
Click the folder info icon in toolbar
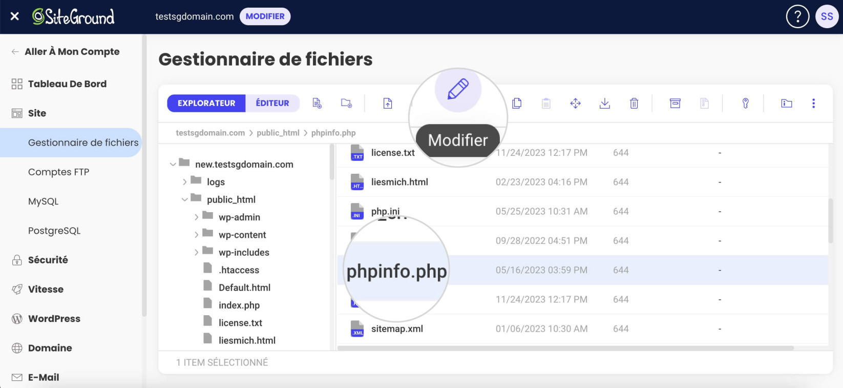coord(787,104)
